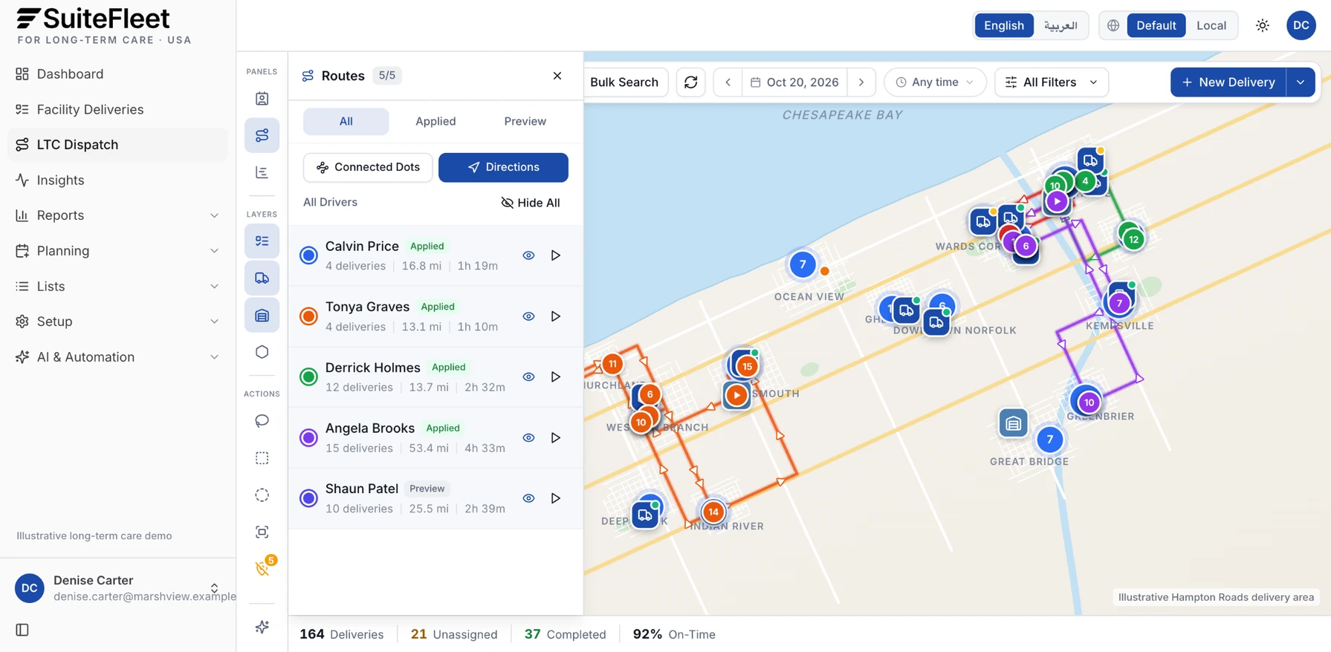This screenshot has width=1331, height=652.
Task: Select the Preview routes tab
Action: click(525, 121)
